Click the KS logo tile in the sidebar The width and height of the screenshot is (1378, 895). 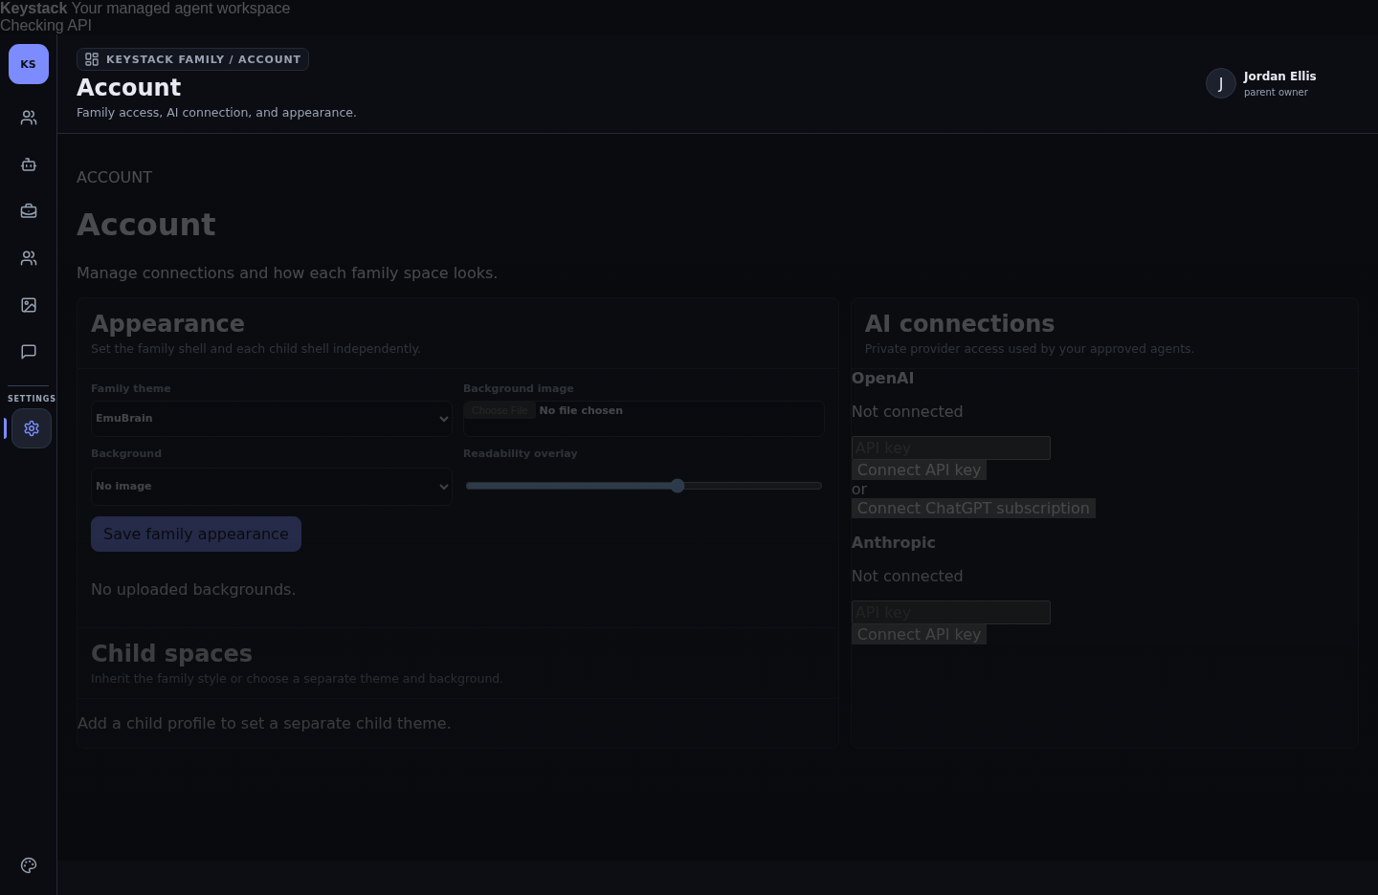point(29,64)
